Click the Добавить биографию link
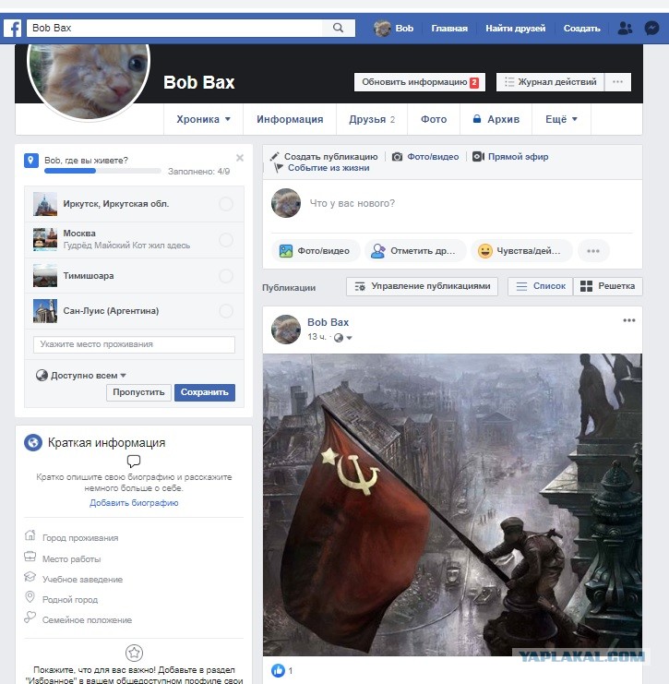Viewport: 669px width, 684px height. click(134, 503)
